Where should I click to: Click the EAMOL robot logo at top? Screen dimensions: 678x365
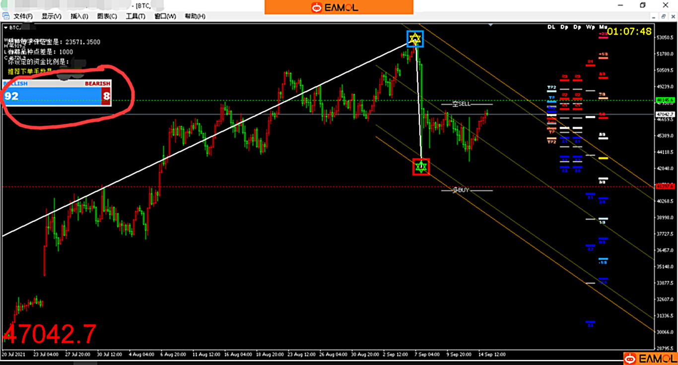point(317,7)
